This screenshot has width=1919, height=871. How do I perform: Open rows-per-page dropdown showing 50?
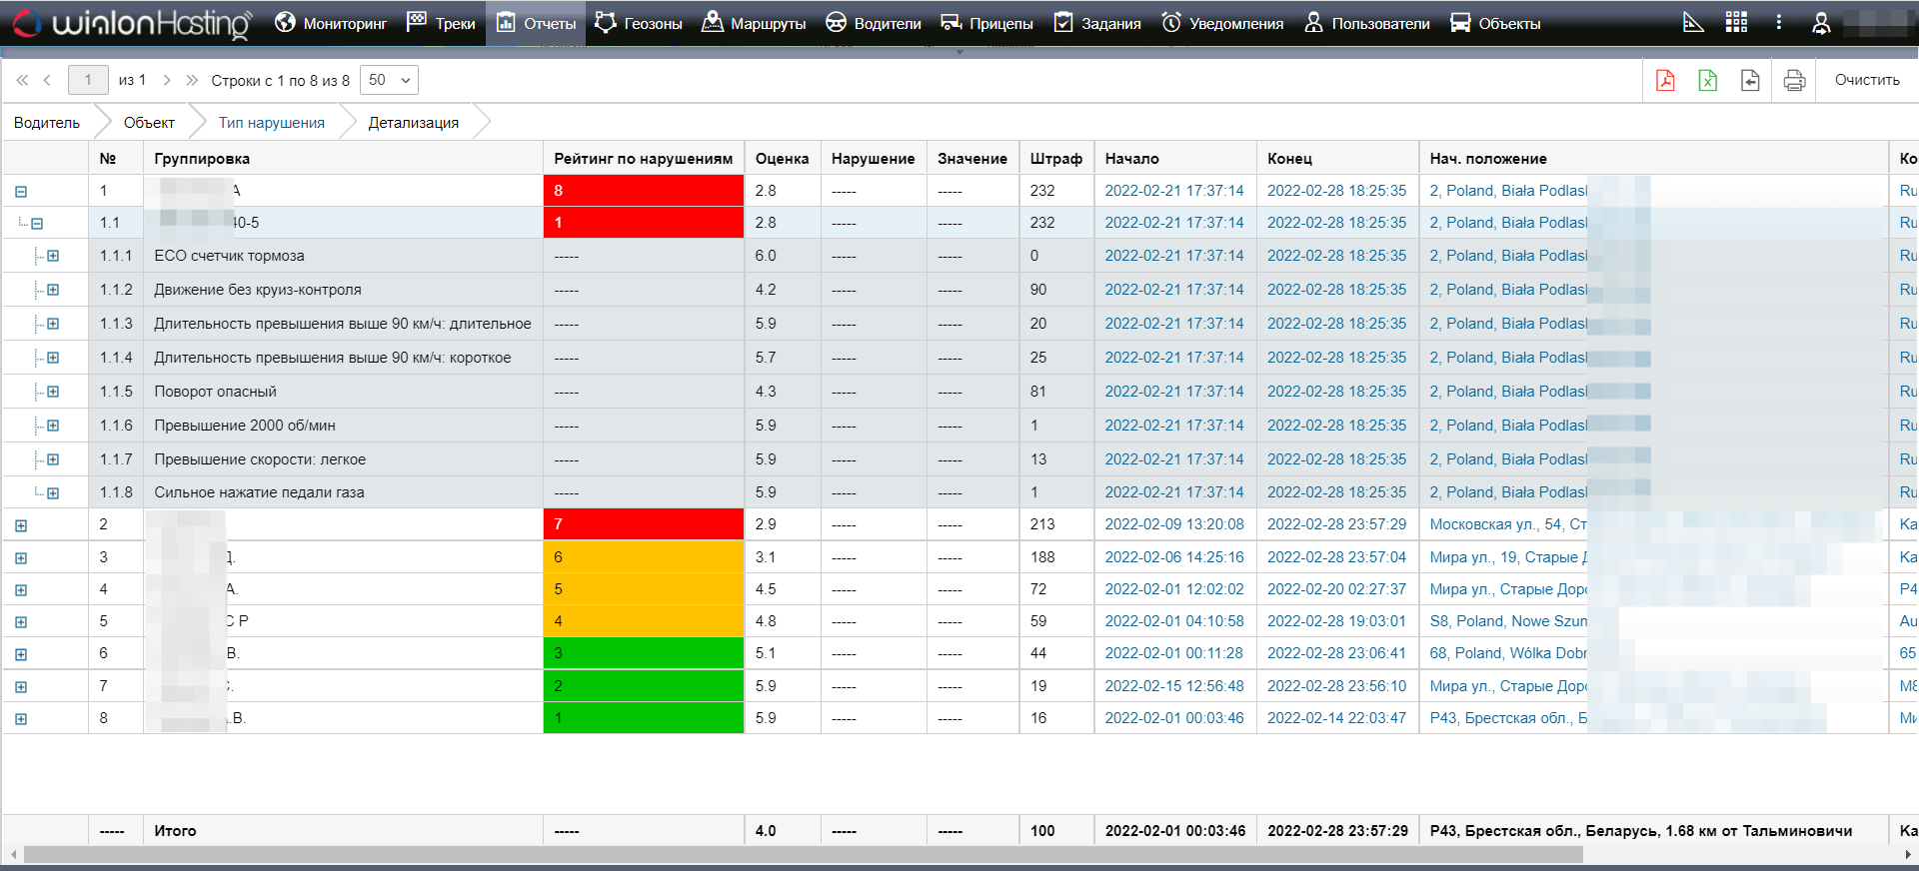point(389,81)
